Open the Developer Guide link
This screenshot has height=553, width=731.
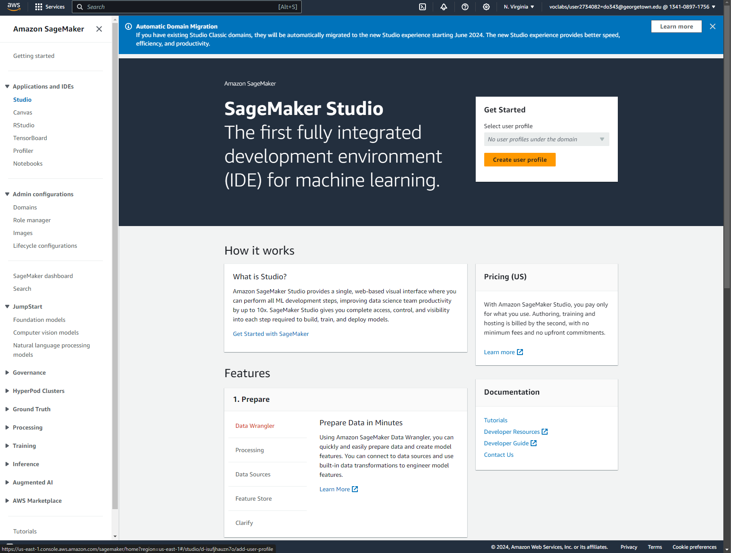pos(506,443)
